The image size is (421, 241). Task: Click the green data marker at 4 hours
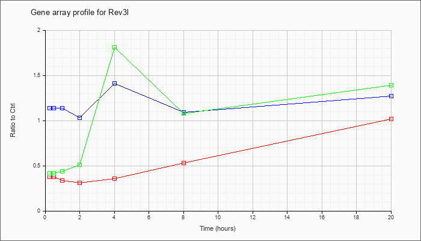tap(115, 48)
